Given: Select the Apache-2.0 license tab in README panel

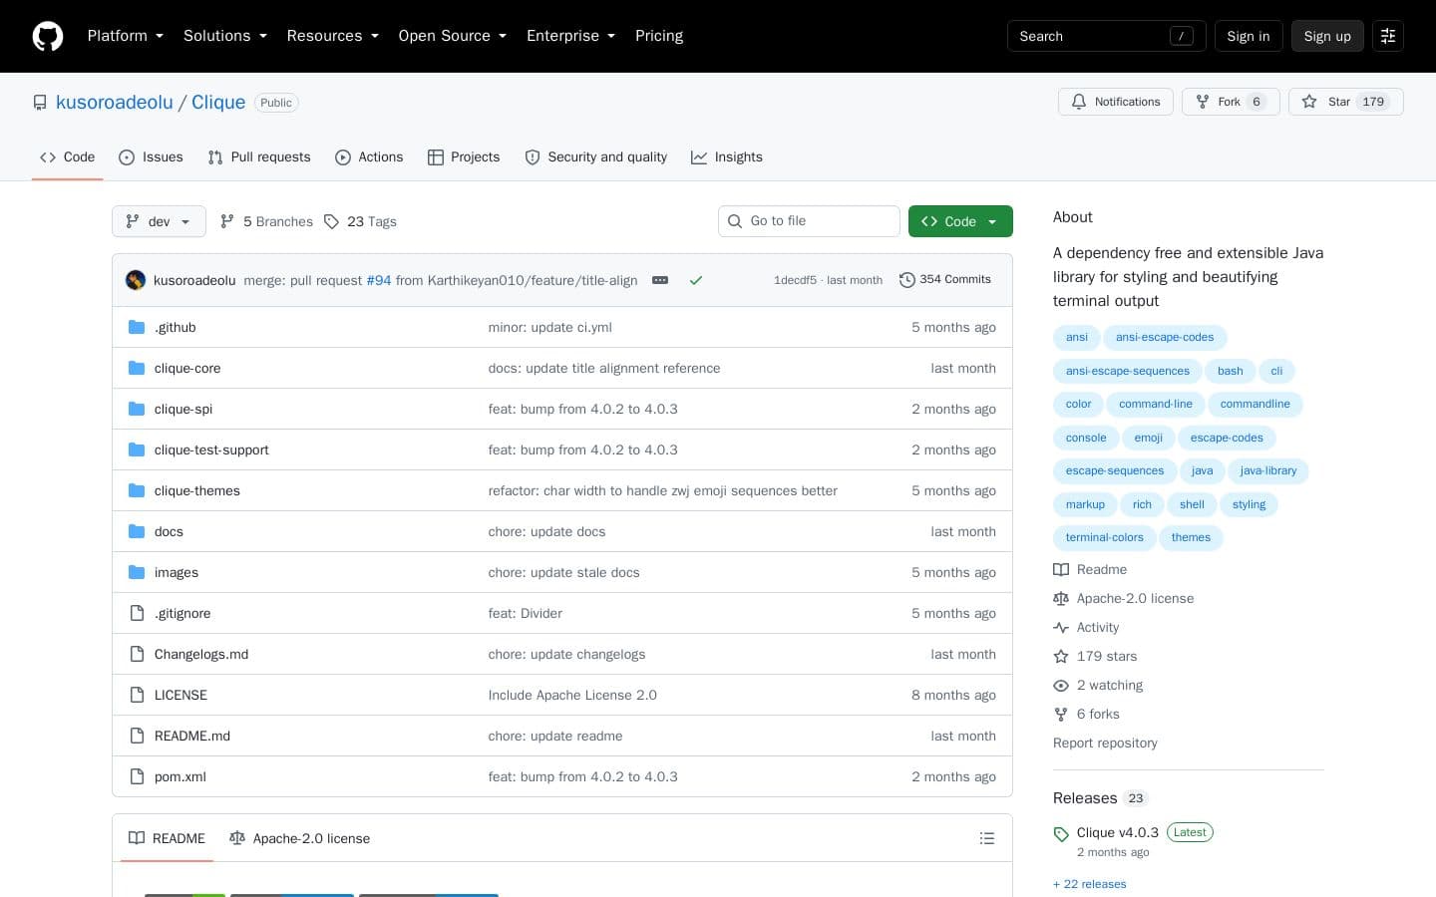Looking at the screenshot, I should pos(300,838).
